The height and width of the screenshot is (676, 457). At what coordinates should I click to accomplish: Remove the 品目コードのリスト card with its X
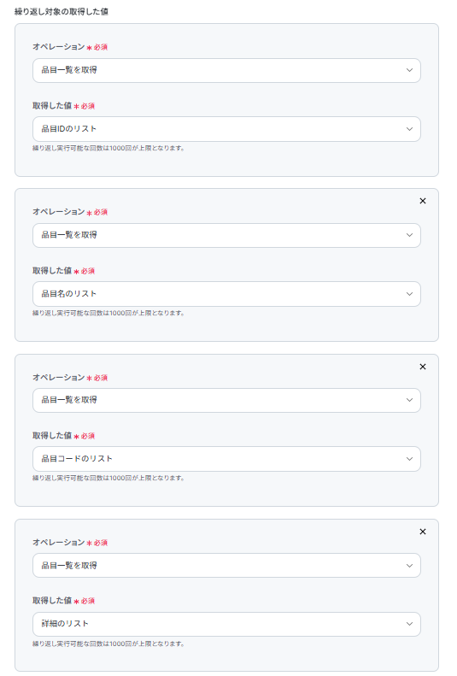click(x=423, y=367)
